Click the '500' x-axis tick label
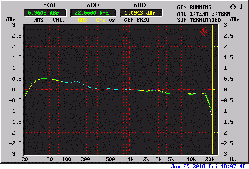 pos(110,160)
